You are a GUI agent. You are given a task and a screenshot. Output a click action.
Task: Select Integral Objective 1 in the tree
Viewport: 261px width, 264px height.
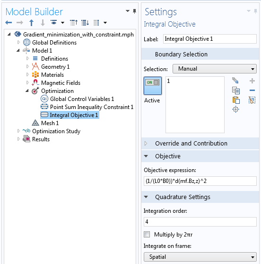coord(74,115)
